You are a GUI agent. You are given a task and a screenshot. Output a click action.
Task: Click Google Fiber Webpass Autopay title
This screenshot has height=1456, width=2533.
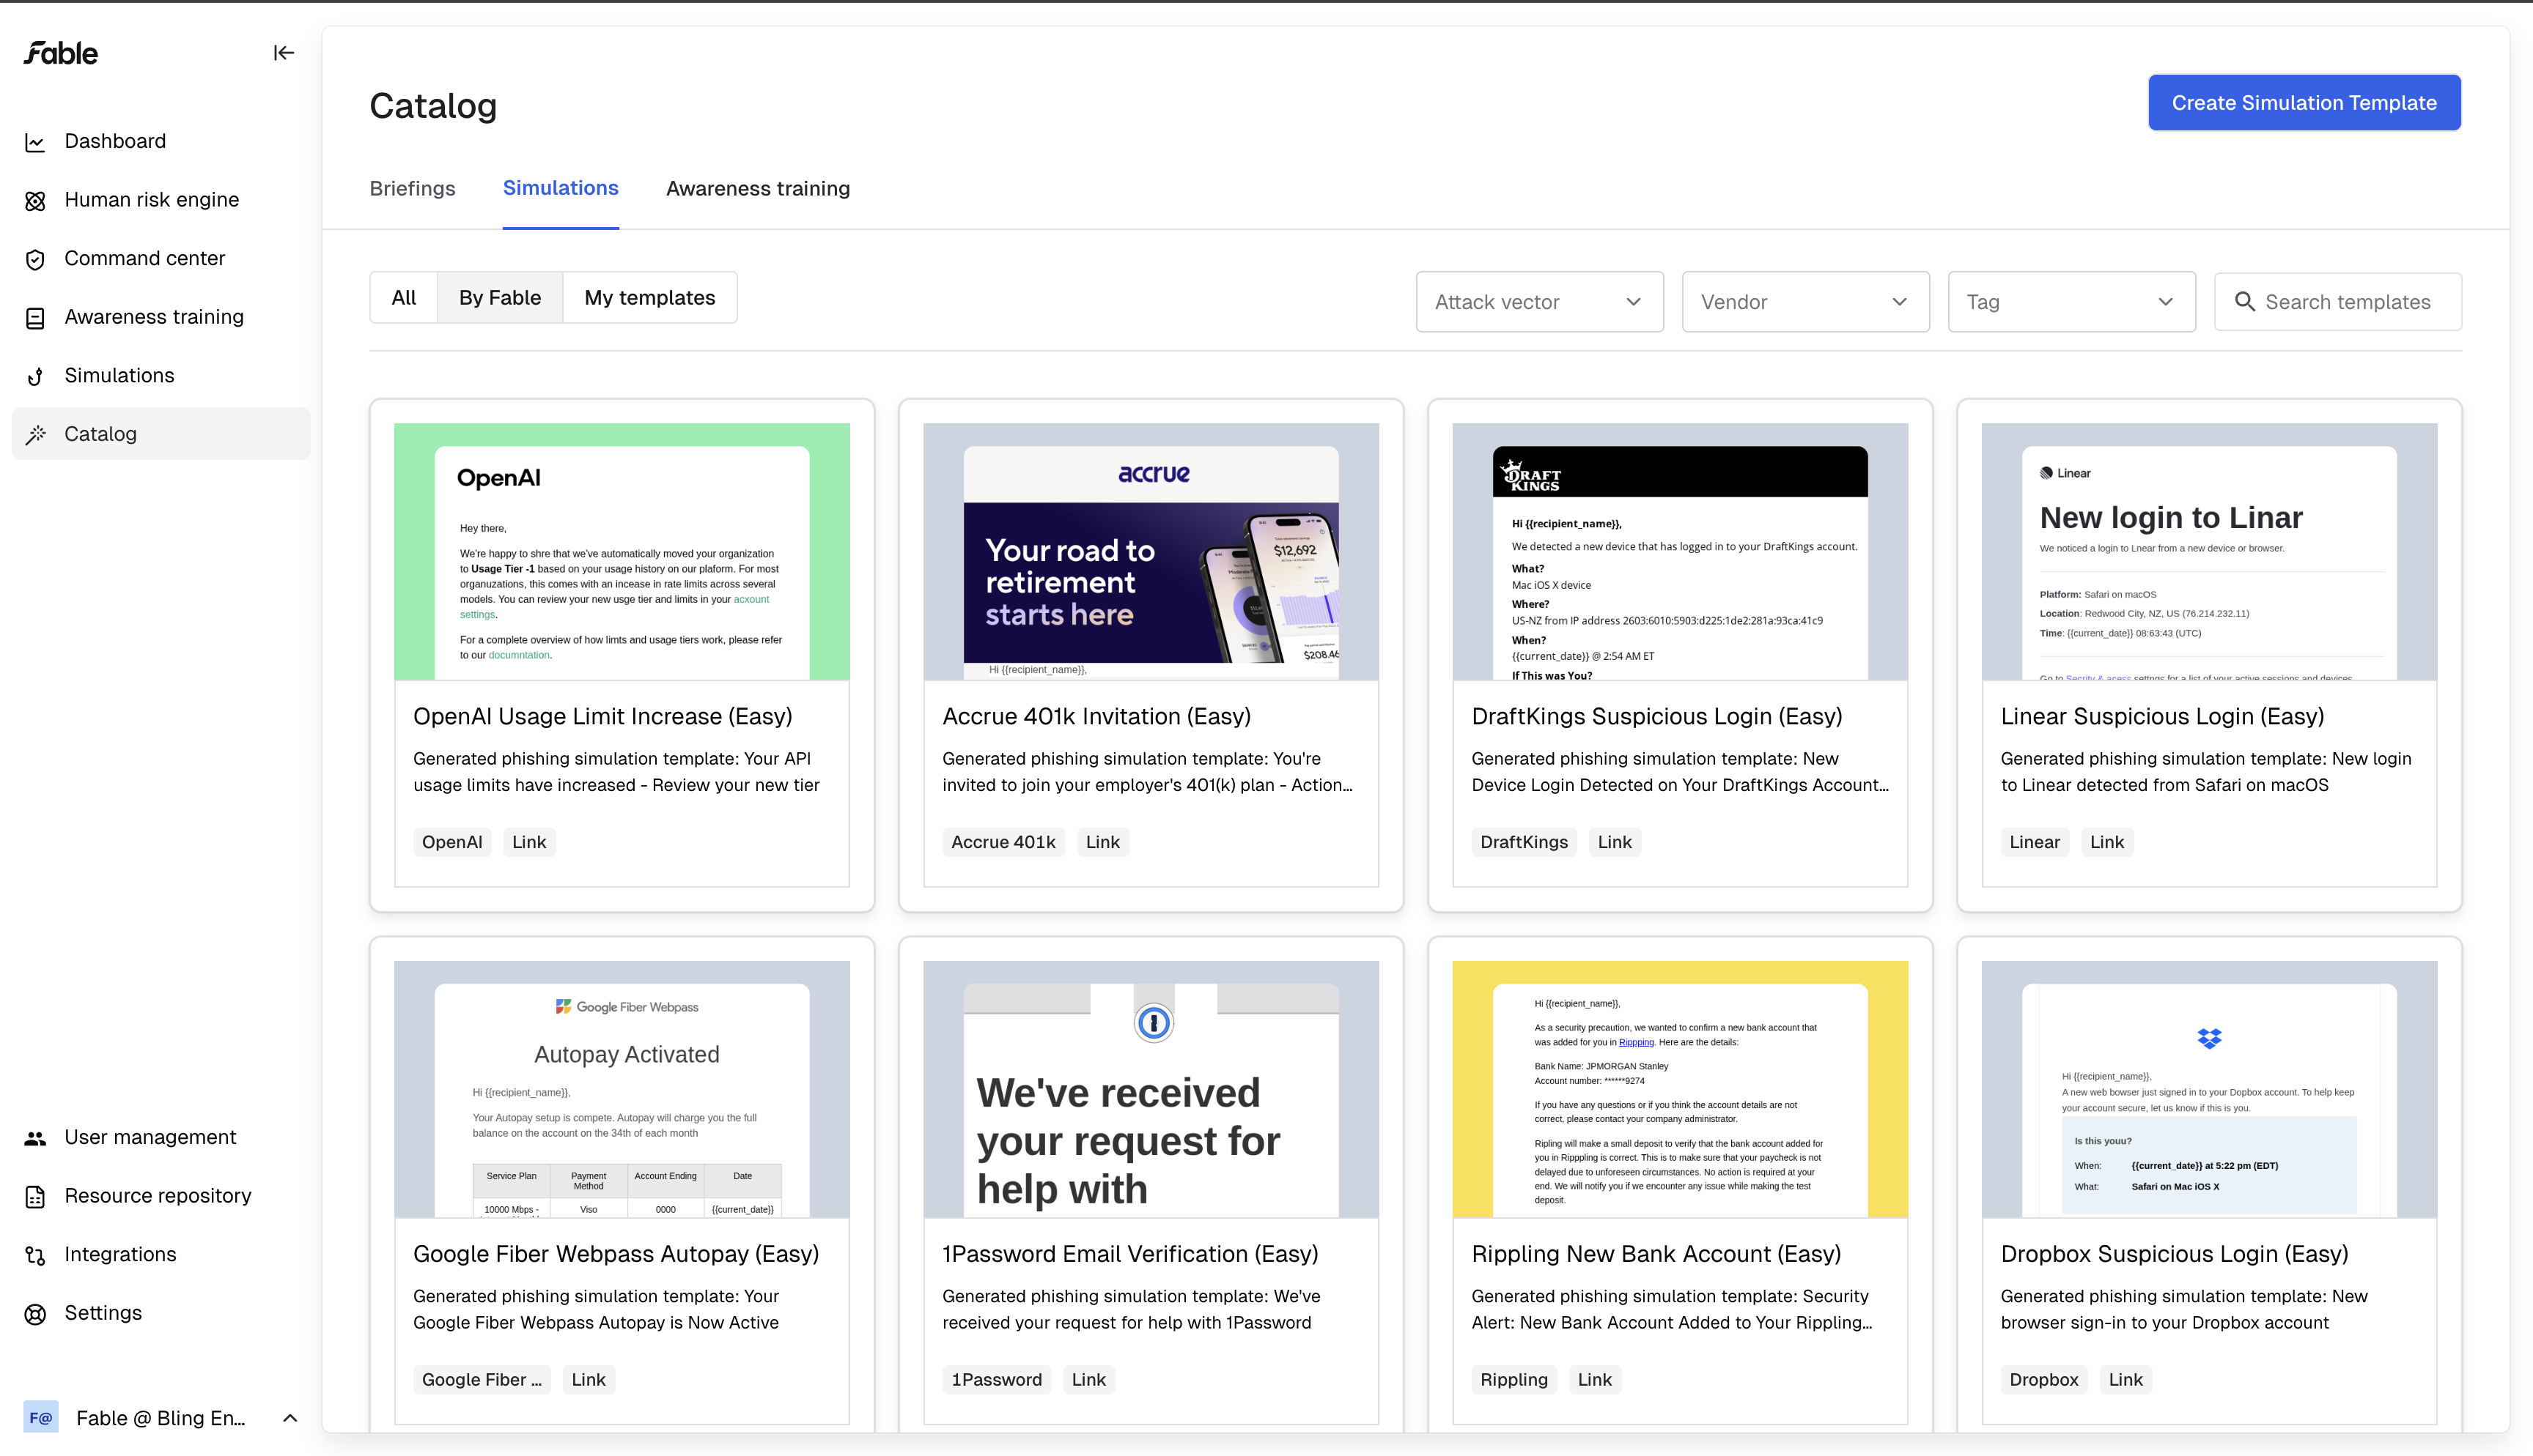616,1255
